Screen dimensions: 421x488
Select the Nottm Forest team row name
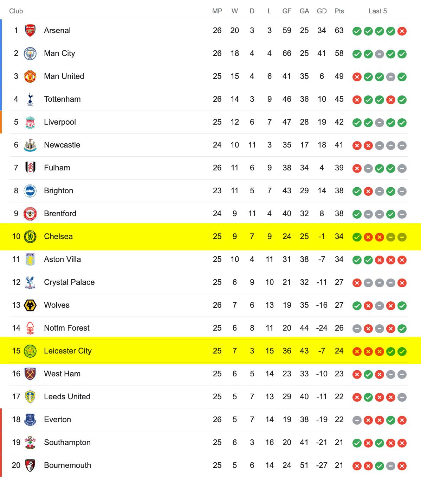click(67, 328)
